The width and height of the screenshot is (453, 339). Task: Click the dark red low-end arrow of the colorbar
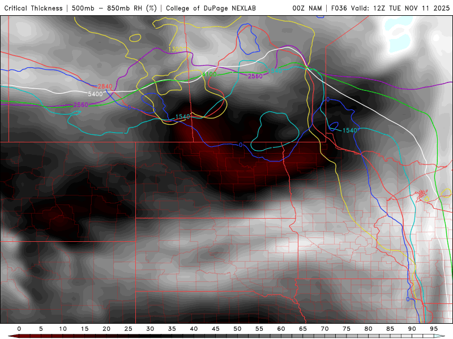coord(12,336)
